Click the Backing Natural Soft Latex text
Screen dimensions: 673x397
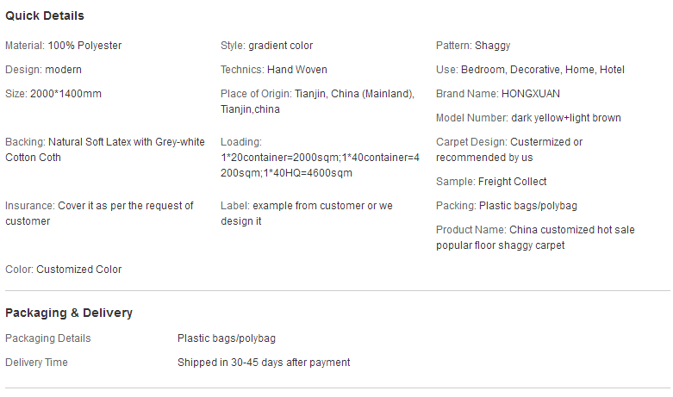[105, 150]
